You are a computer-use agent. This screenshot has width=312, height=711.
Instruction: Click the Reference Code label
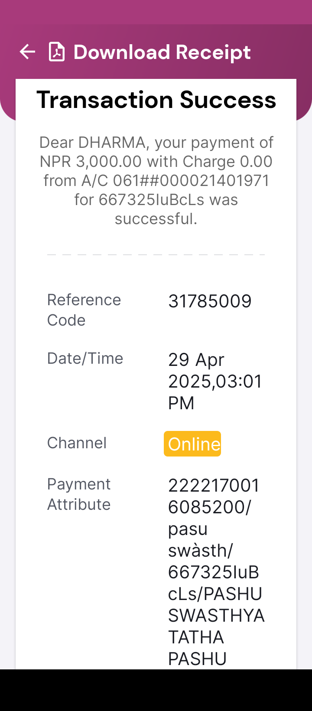point(84,310)
